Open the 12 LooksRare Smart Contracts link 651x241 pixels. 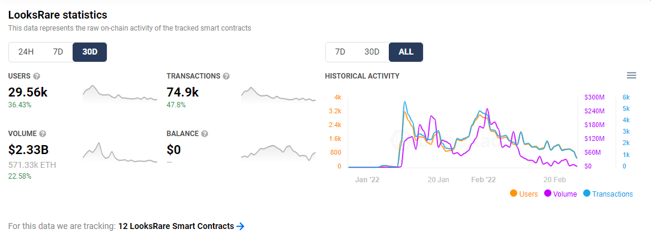tap(176, 226)
